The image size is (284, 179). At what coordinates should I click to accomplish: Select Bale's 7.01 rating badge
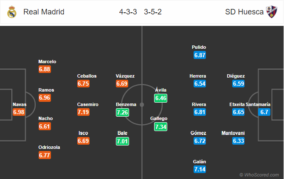coord(122,141)
